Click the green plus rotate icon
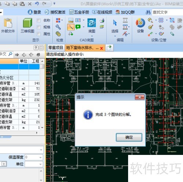The width and height of the screenshot is (183, 182). [71, 34]
